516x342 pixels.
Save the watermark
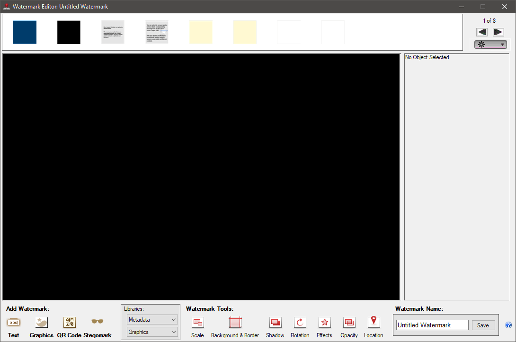point(483,325)
